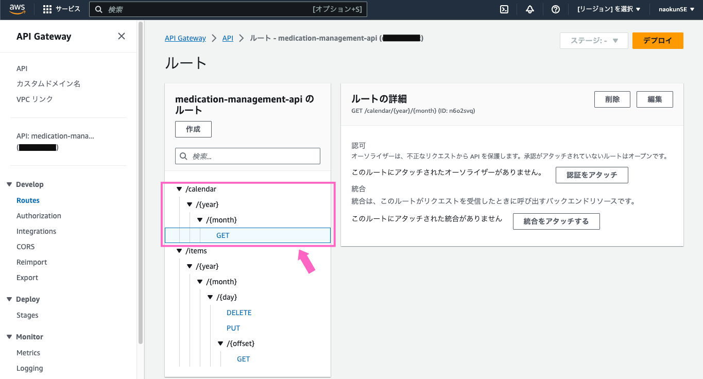The image size is (703, 379).
Task: Collapse /{month} under /calendar
Action: coord(200,220)
